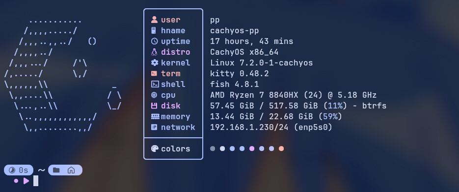This screenshot has width=459, height=192.
Task: Click the pink dot before prompt arrow
Action: [16, 181]
